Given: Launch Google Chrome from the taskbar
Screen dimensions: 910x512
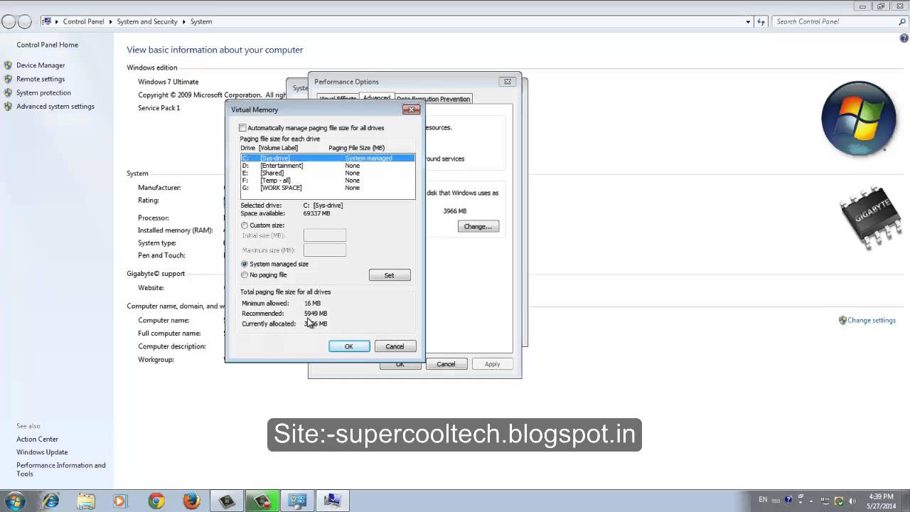Looking at the screenshot, I should [x=156, y=501].
